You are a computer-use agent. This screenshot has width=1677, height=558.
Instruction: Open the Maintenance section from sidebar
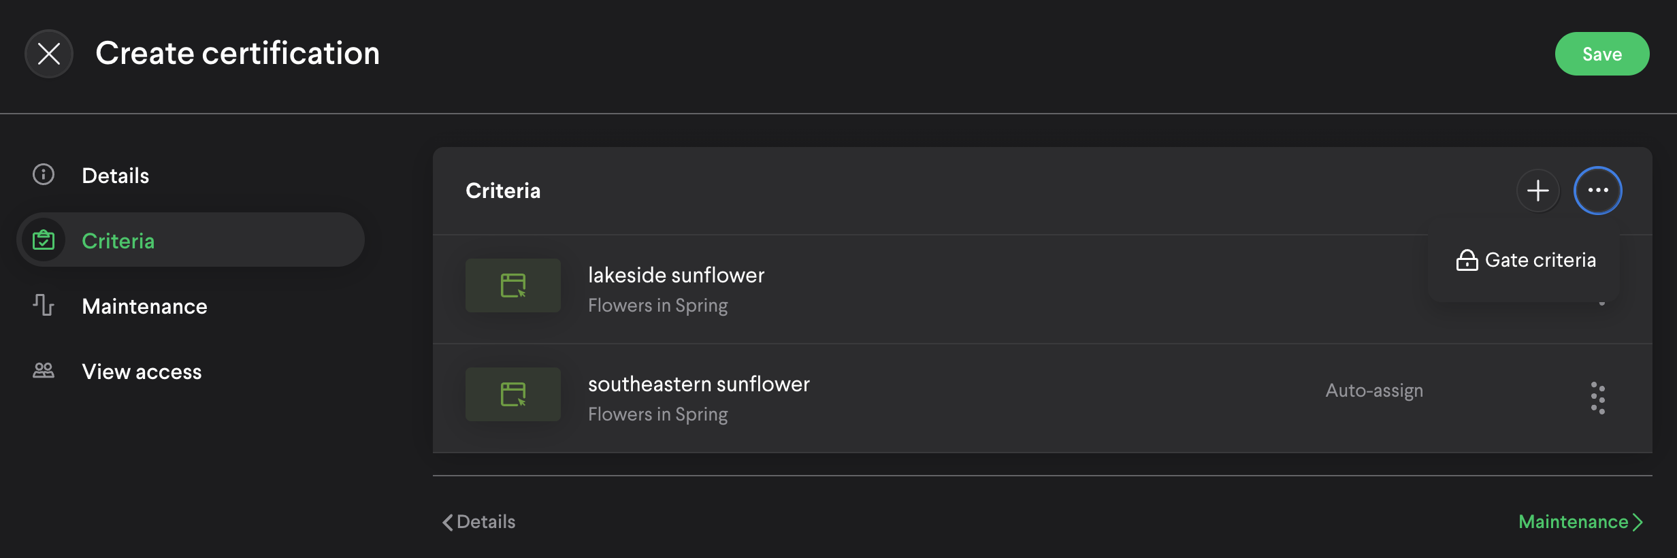coord(144,306)
